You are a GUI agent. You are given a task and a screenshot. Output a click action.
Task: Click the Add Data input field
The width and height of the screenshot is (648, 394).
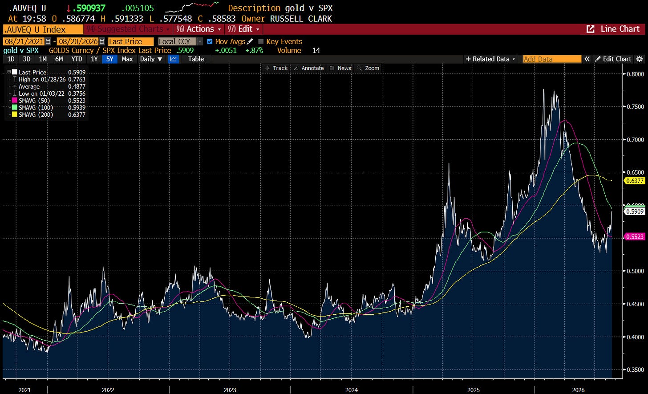(552, 59)
